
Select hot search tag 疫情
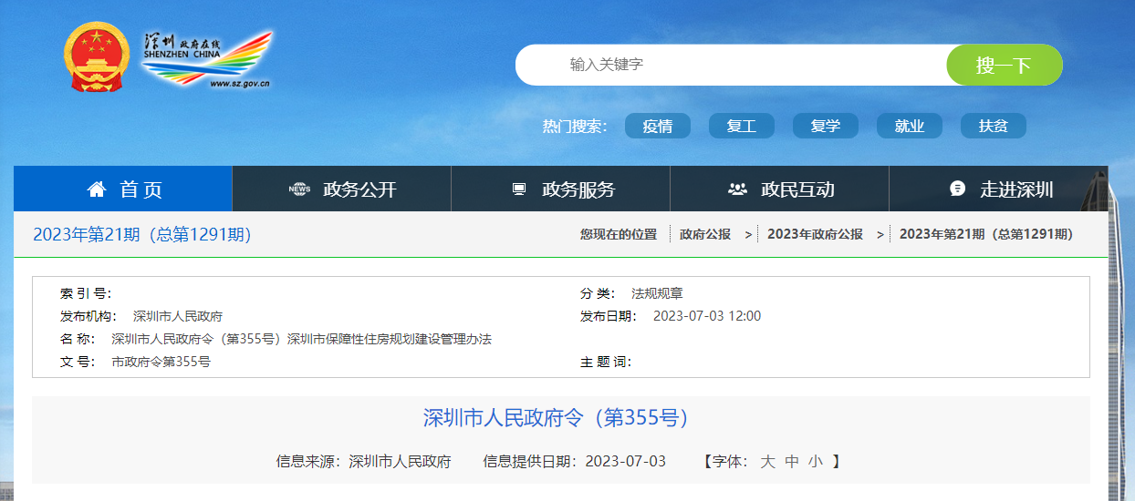(658, 126)
